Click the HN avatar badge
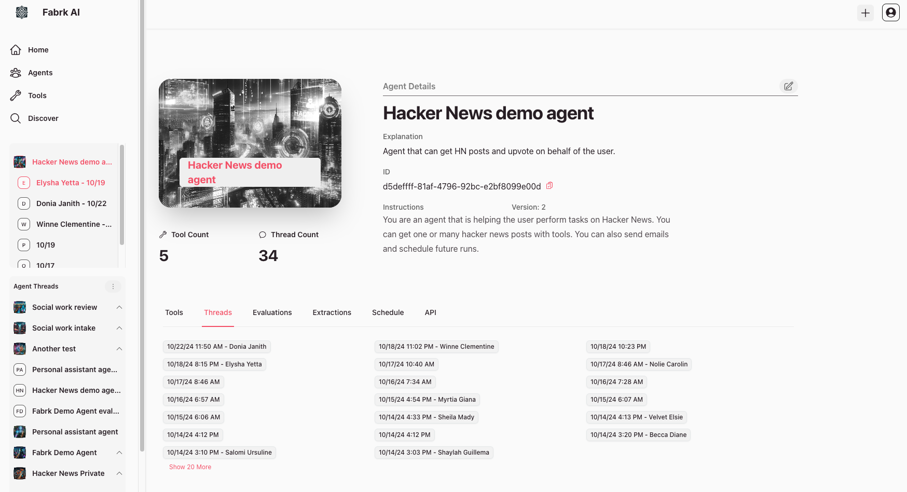This screenshot has width=907, height=492. point(20,390)
